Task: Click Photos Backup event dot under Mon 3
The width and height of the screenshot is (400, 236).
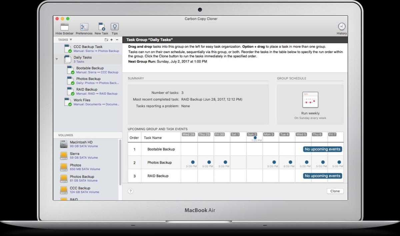Action: (274, 162)
